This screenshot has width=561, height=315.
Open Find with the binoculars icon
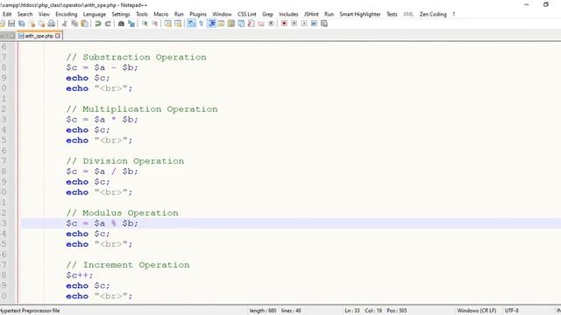coord(121,24)
